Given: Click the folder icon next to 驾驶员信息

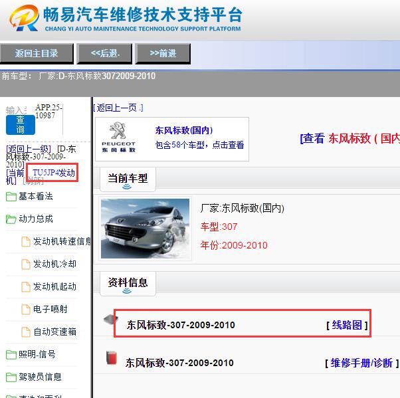Looking at the screenshot, I should point(11,377).
